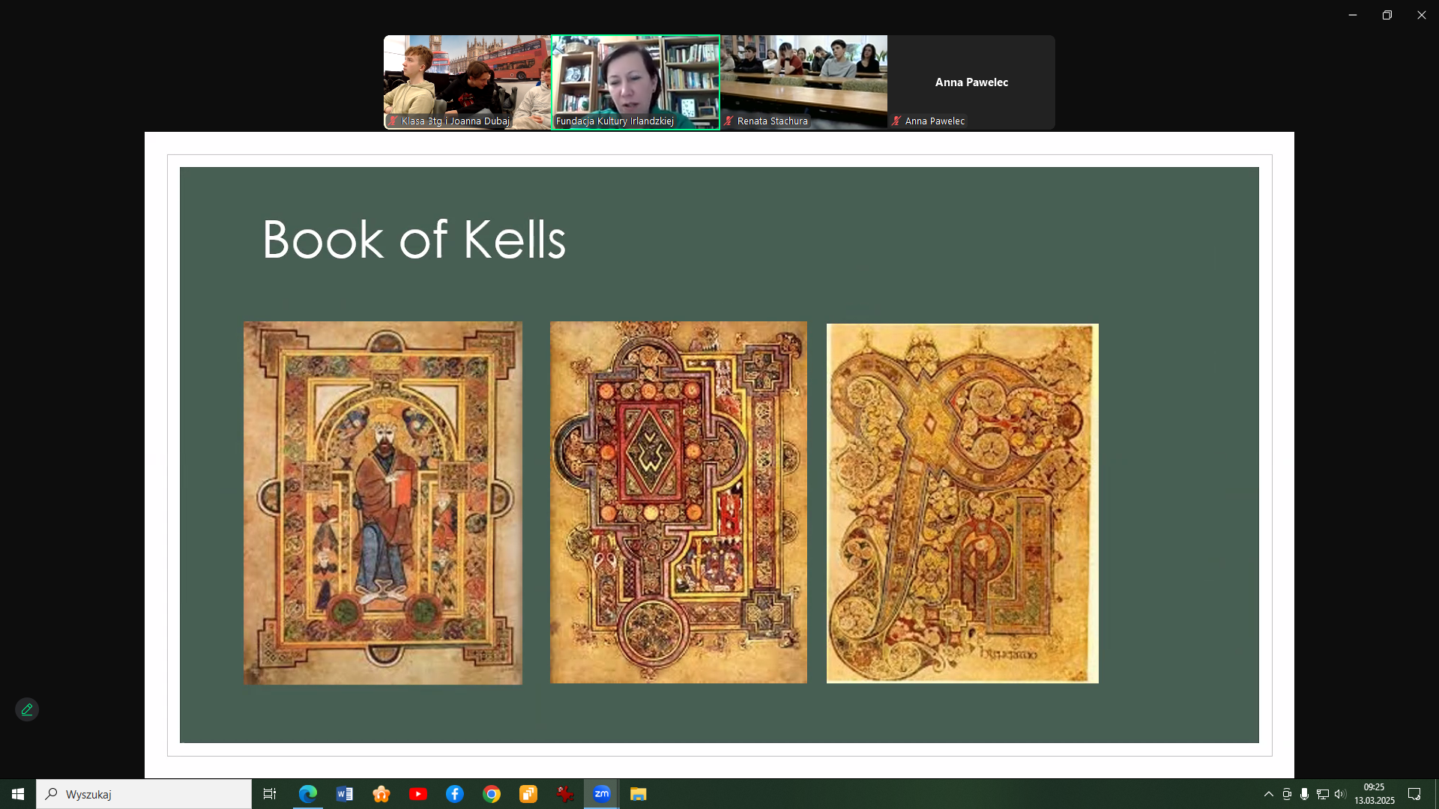Image resolution: width=1439 pixels, height=809 pixels.
Task: Open clock and date flyout
Action: point(1374,794)
